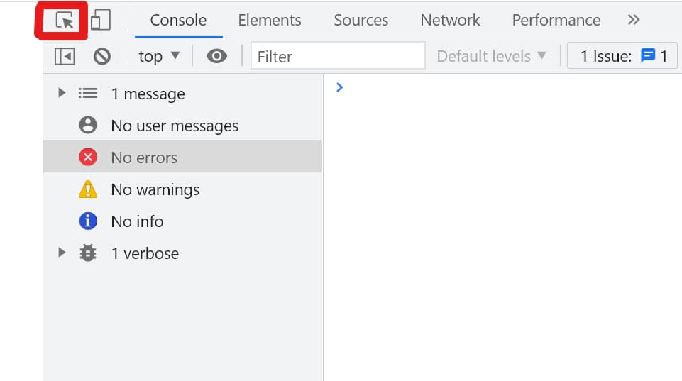Open the Default levels dropdown
Screen dimensions: 682x381
492,56
